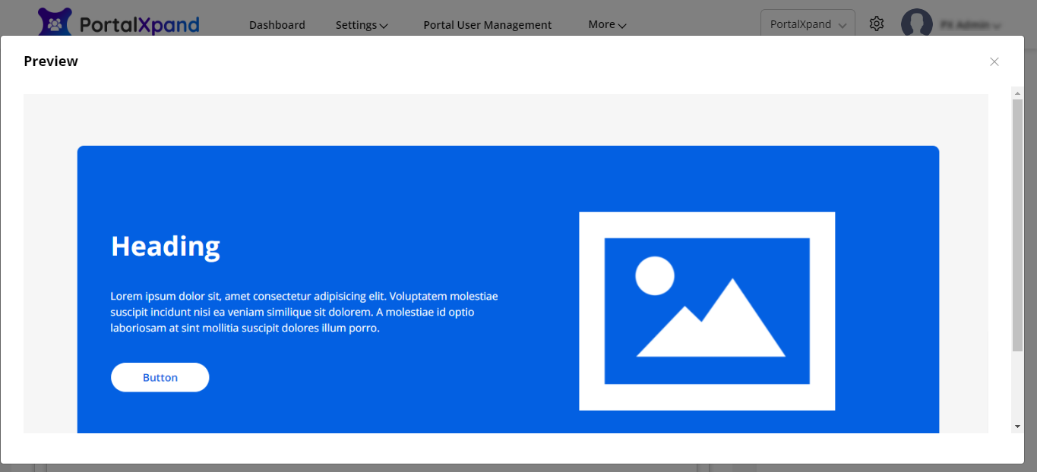Click the scrollbar down arrow in Preview
This screenshot has width=1037, height=472.
(1017, 426)
